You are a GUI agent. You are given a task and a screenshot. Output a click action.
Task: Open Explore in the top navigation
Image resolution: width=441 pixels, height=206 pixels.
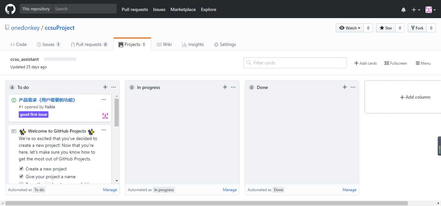209,9
